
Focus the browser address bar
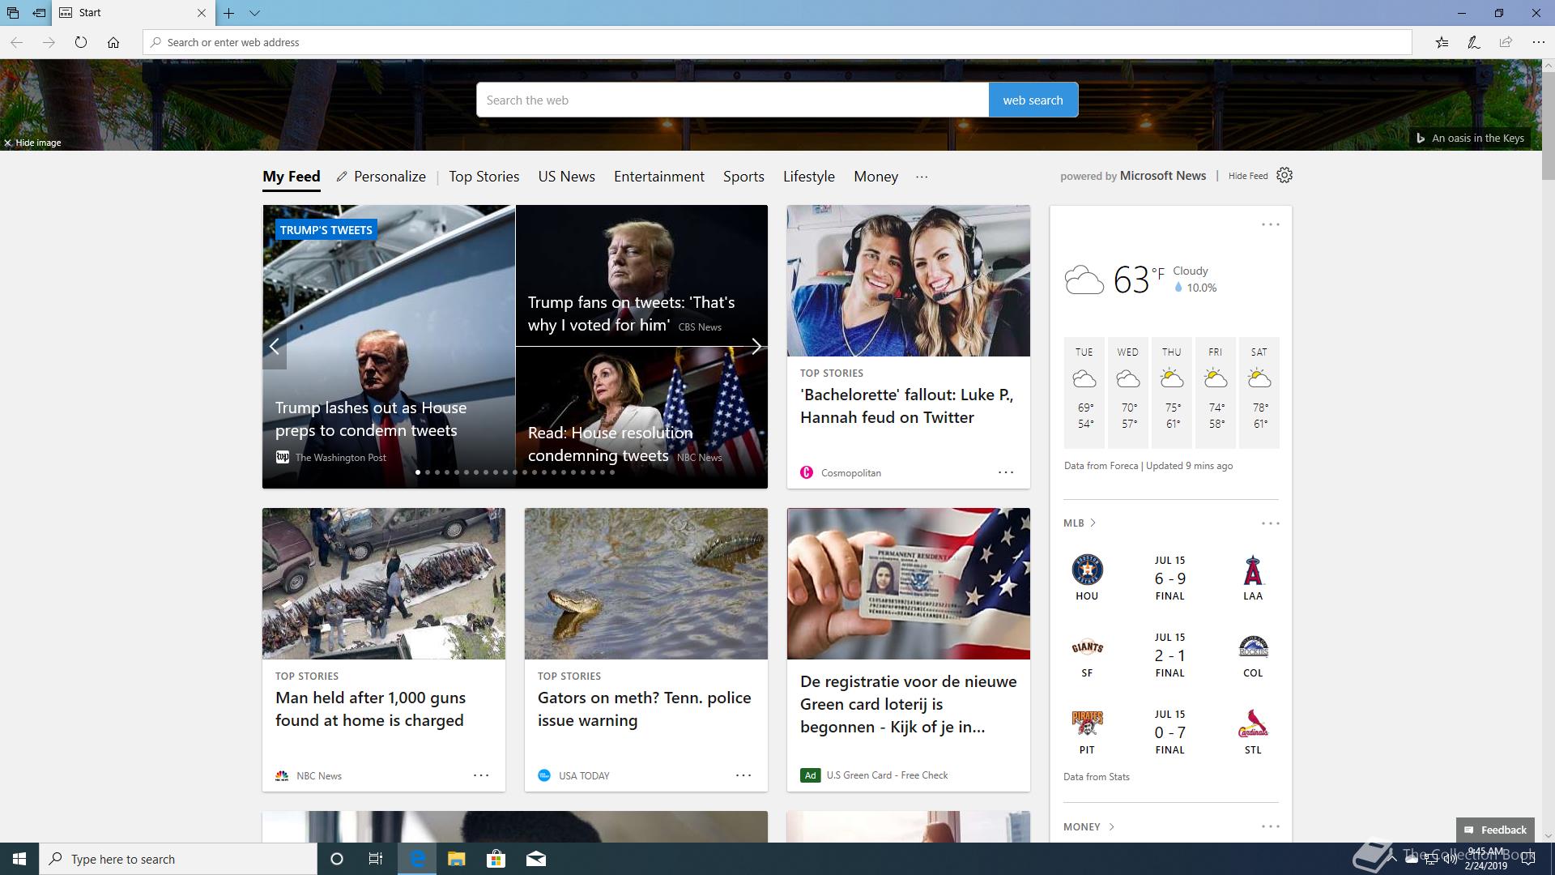[777, 42]
